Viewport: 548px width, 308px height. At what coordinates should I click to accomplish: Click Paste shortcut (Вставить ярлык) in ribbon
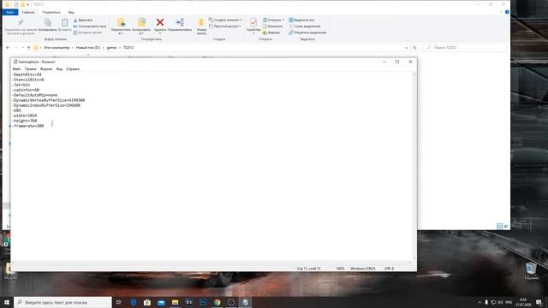point(87,33)
